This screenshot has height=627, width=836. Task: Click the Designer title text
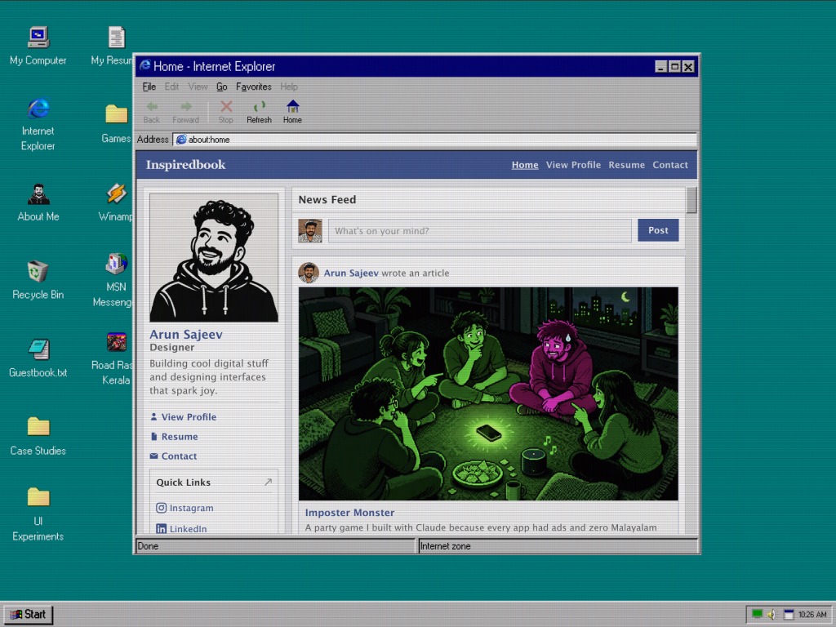point(172,348)
